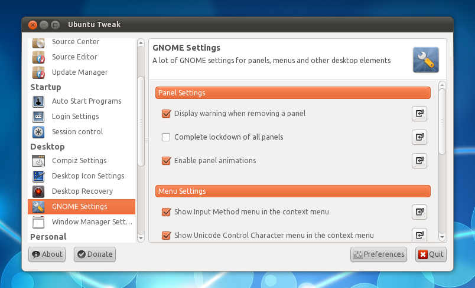Image resolution: width=475 pixels, height=288 pixels.
Task: Click the Startup category heading
Action: click(x=45, y=87)
